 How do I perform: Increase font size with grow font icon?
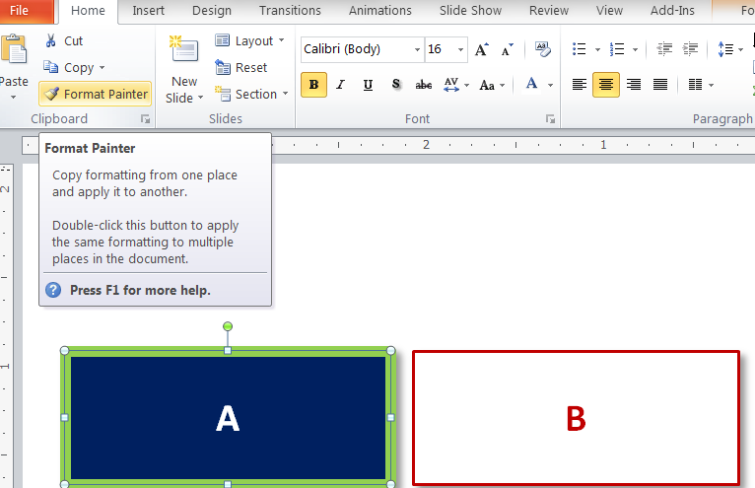(481, 49)
